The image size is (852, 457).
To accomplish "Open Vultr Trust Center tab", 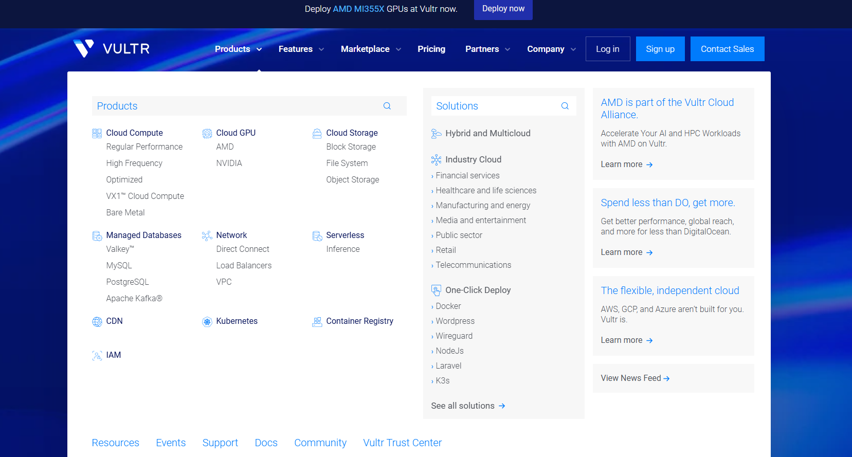I will tap(403, 443).
